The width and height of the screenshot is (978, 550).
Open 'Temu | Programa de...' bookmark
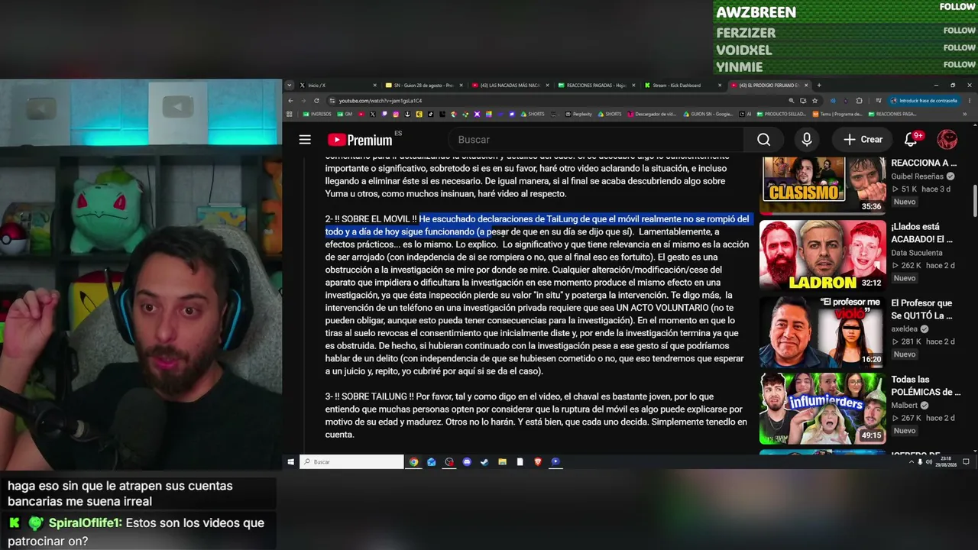point(837,115)
